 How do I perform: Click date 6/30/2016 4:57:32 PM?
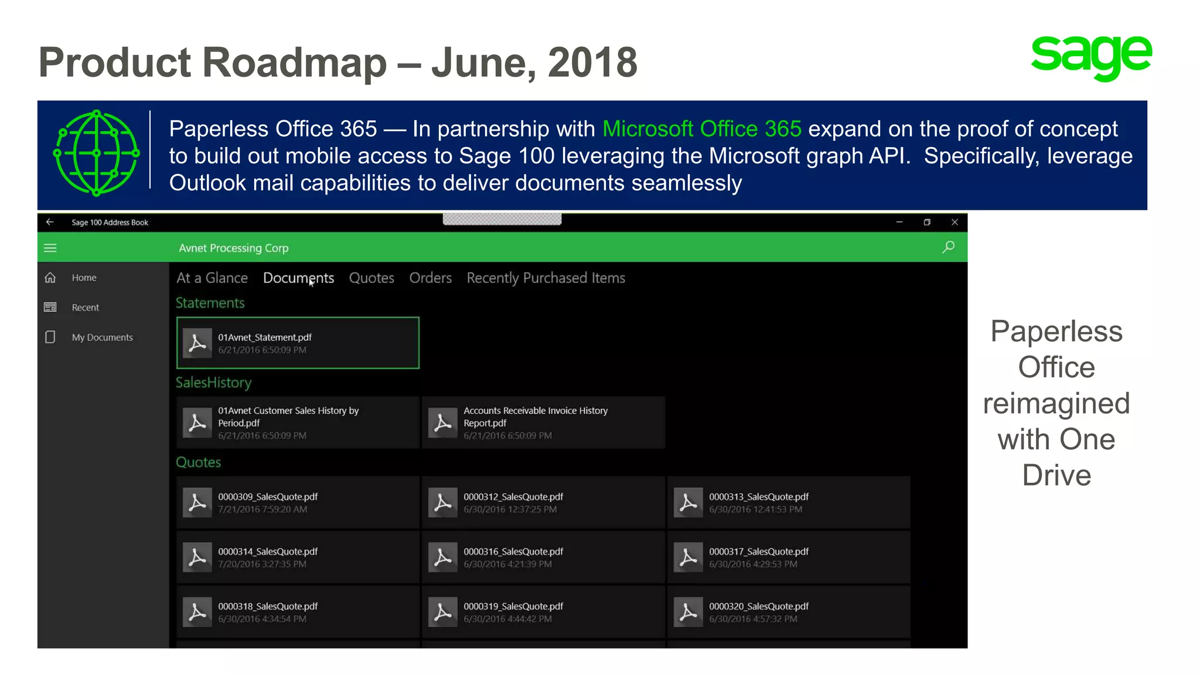pos(753,619)
